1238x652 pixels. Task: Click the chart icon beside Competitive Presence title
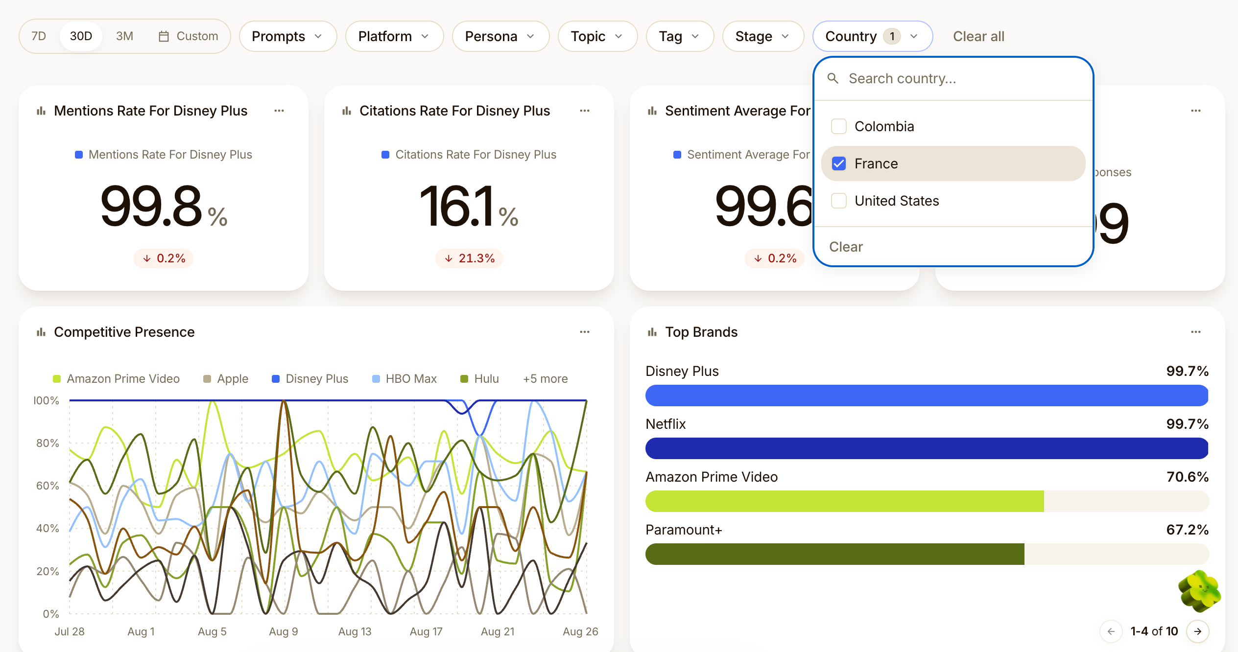tap(41, 332)
